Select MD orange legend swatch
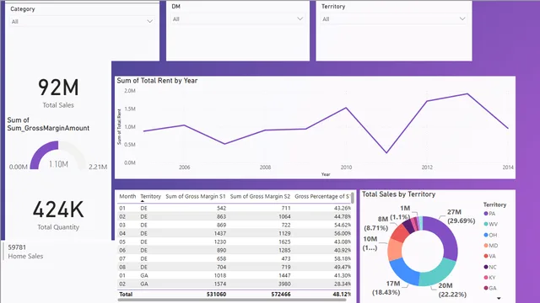This screenshot has height=303, width=540. (x=486, y=246)
